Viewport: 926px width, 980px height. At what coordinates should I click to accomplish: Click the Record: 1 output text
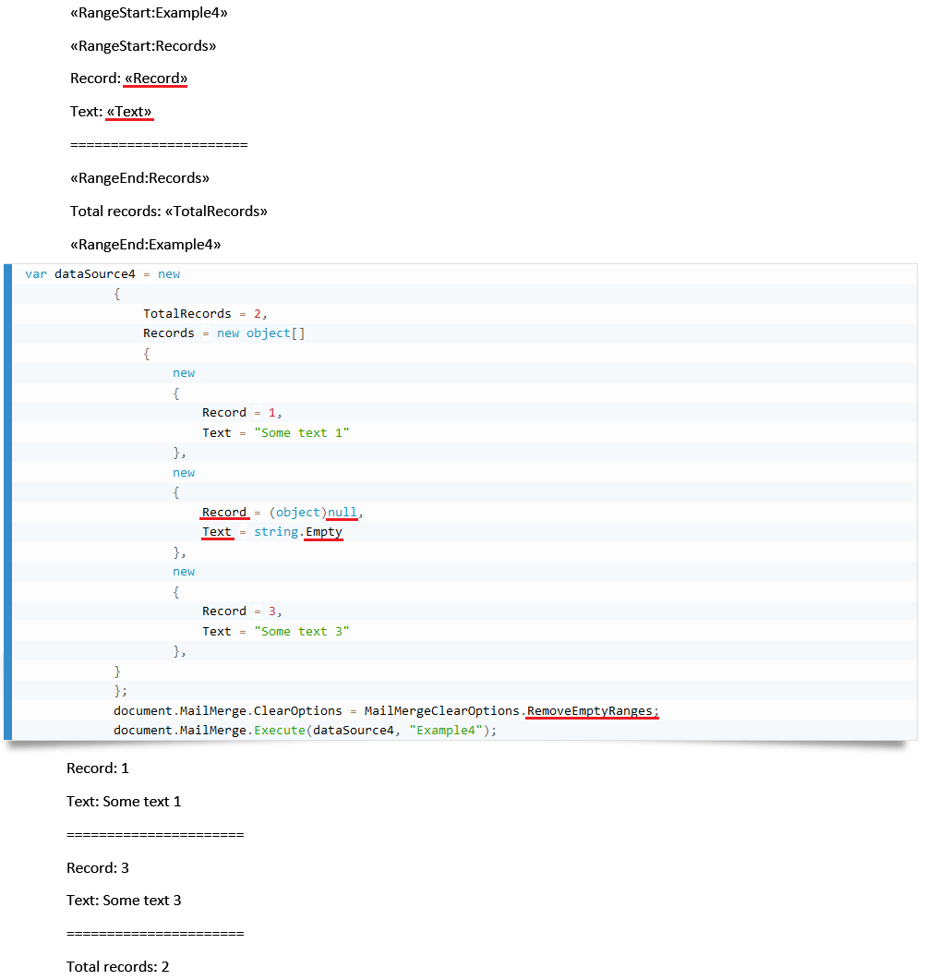click(x=97, y=768)
